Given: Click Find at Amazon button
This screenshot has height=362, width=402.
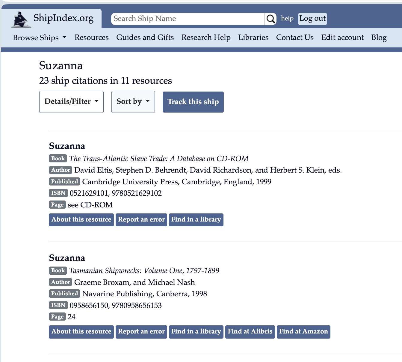Looking at the screenshot, I should pyautogui.click(x=303, y=332).
